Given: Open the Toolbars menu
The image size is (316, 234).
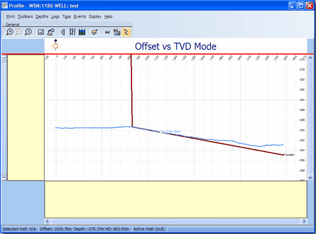Looking at the screenshot, I should point(25,17).
